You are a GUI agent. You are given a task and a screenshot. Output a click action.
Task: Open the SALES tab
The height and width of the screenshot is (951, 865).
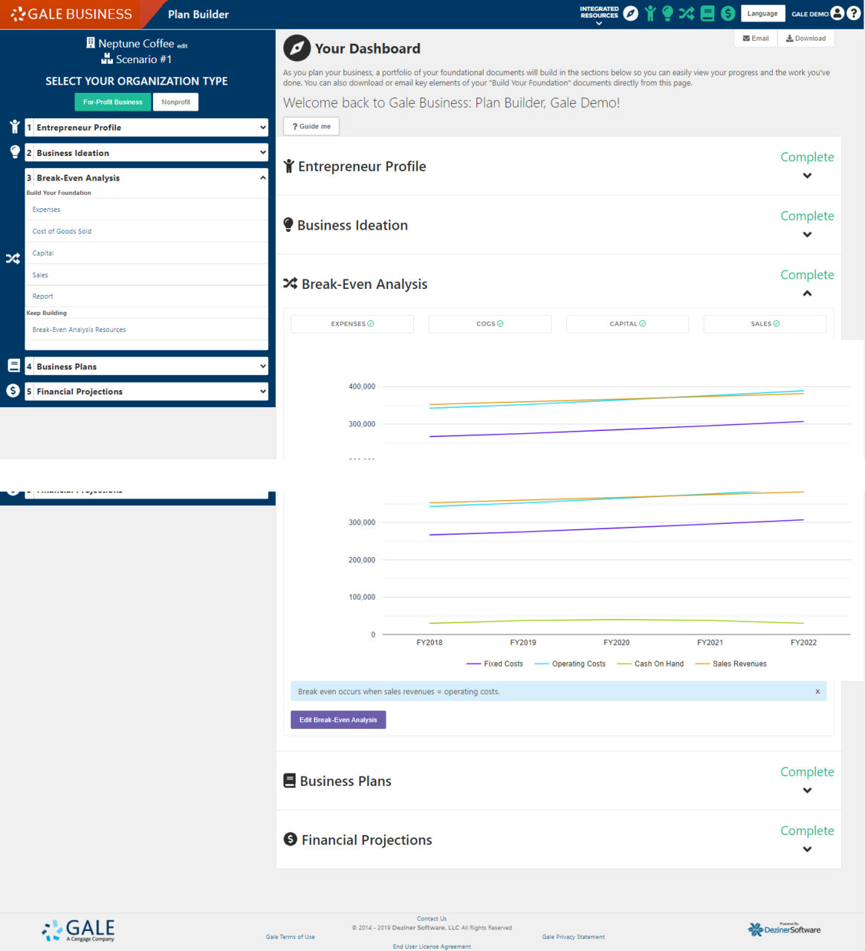pyautogui.click(x=765, y=324)
